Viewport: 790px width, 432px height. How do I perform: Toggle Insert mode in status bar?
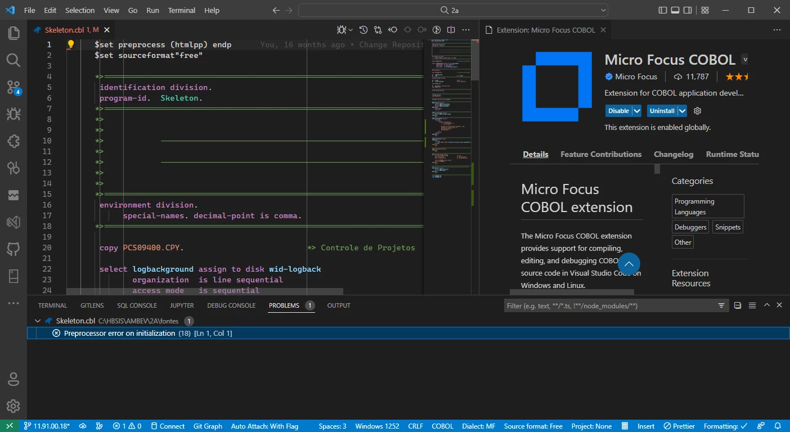tap(646, 426)
